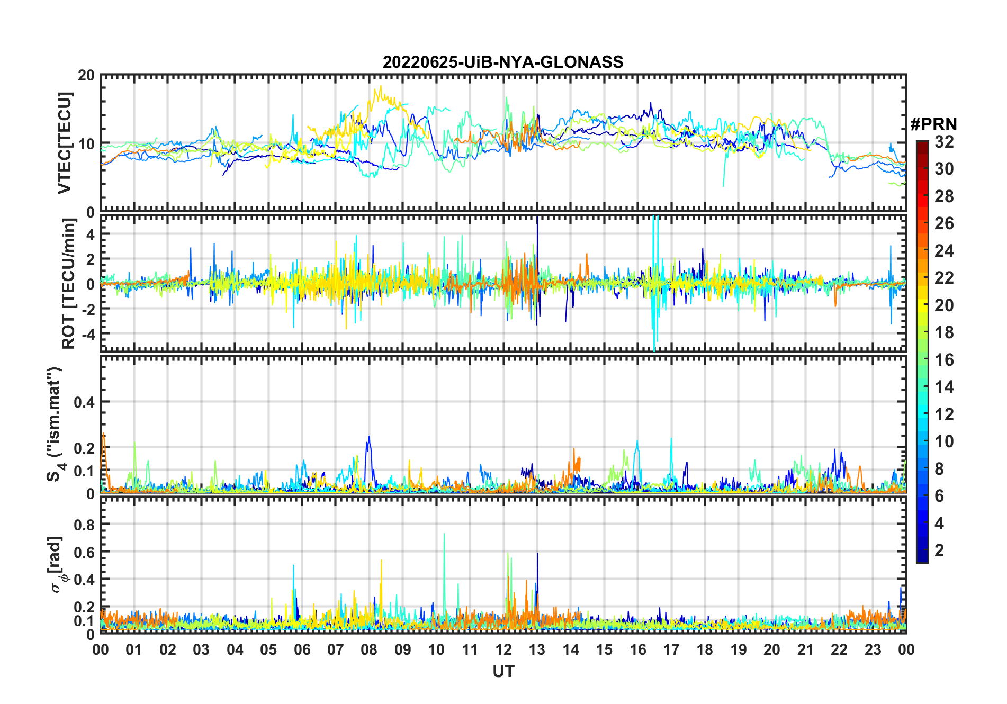Select x-axis hour tick label 23

(873, 649)
